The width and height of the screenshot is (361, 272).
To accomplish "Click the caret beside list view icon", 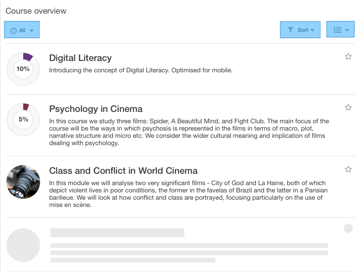I will [347, 30].
